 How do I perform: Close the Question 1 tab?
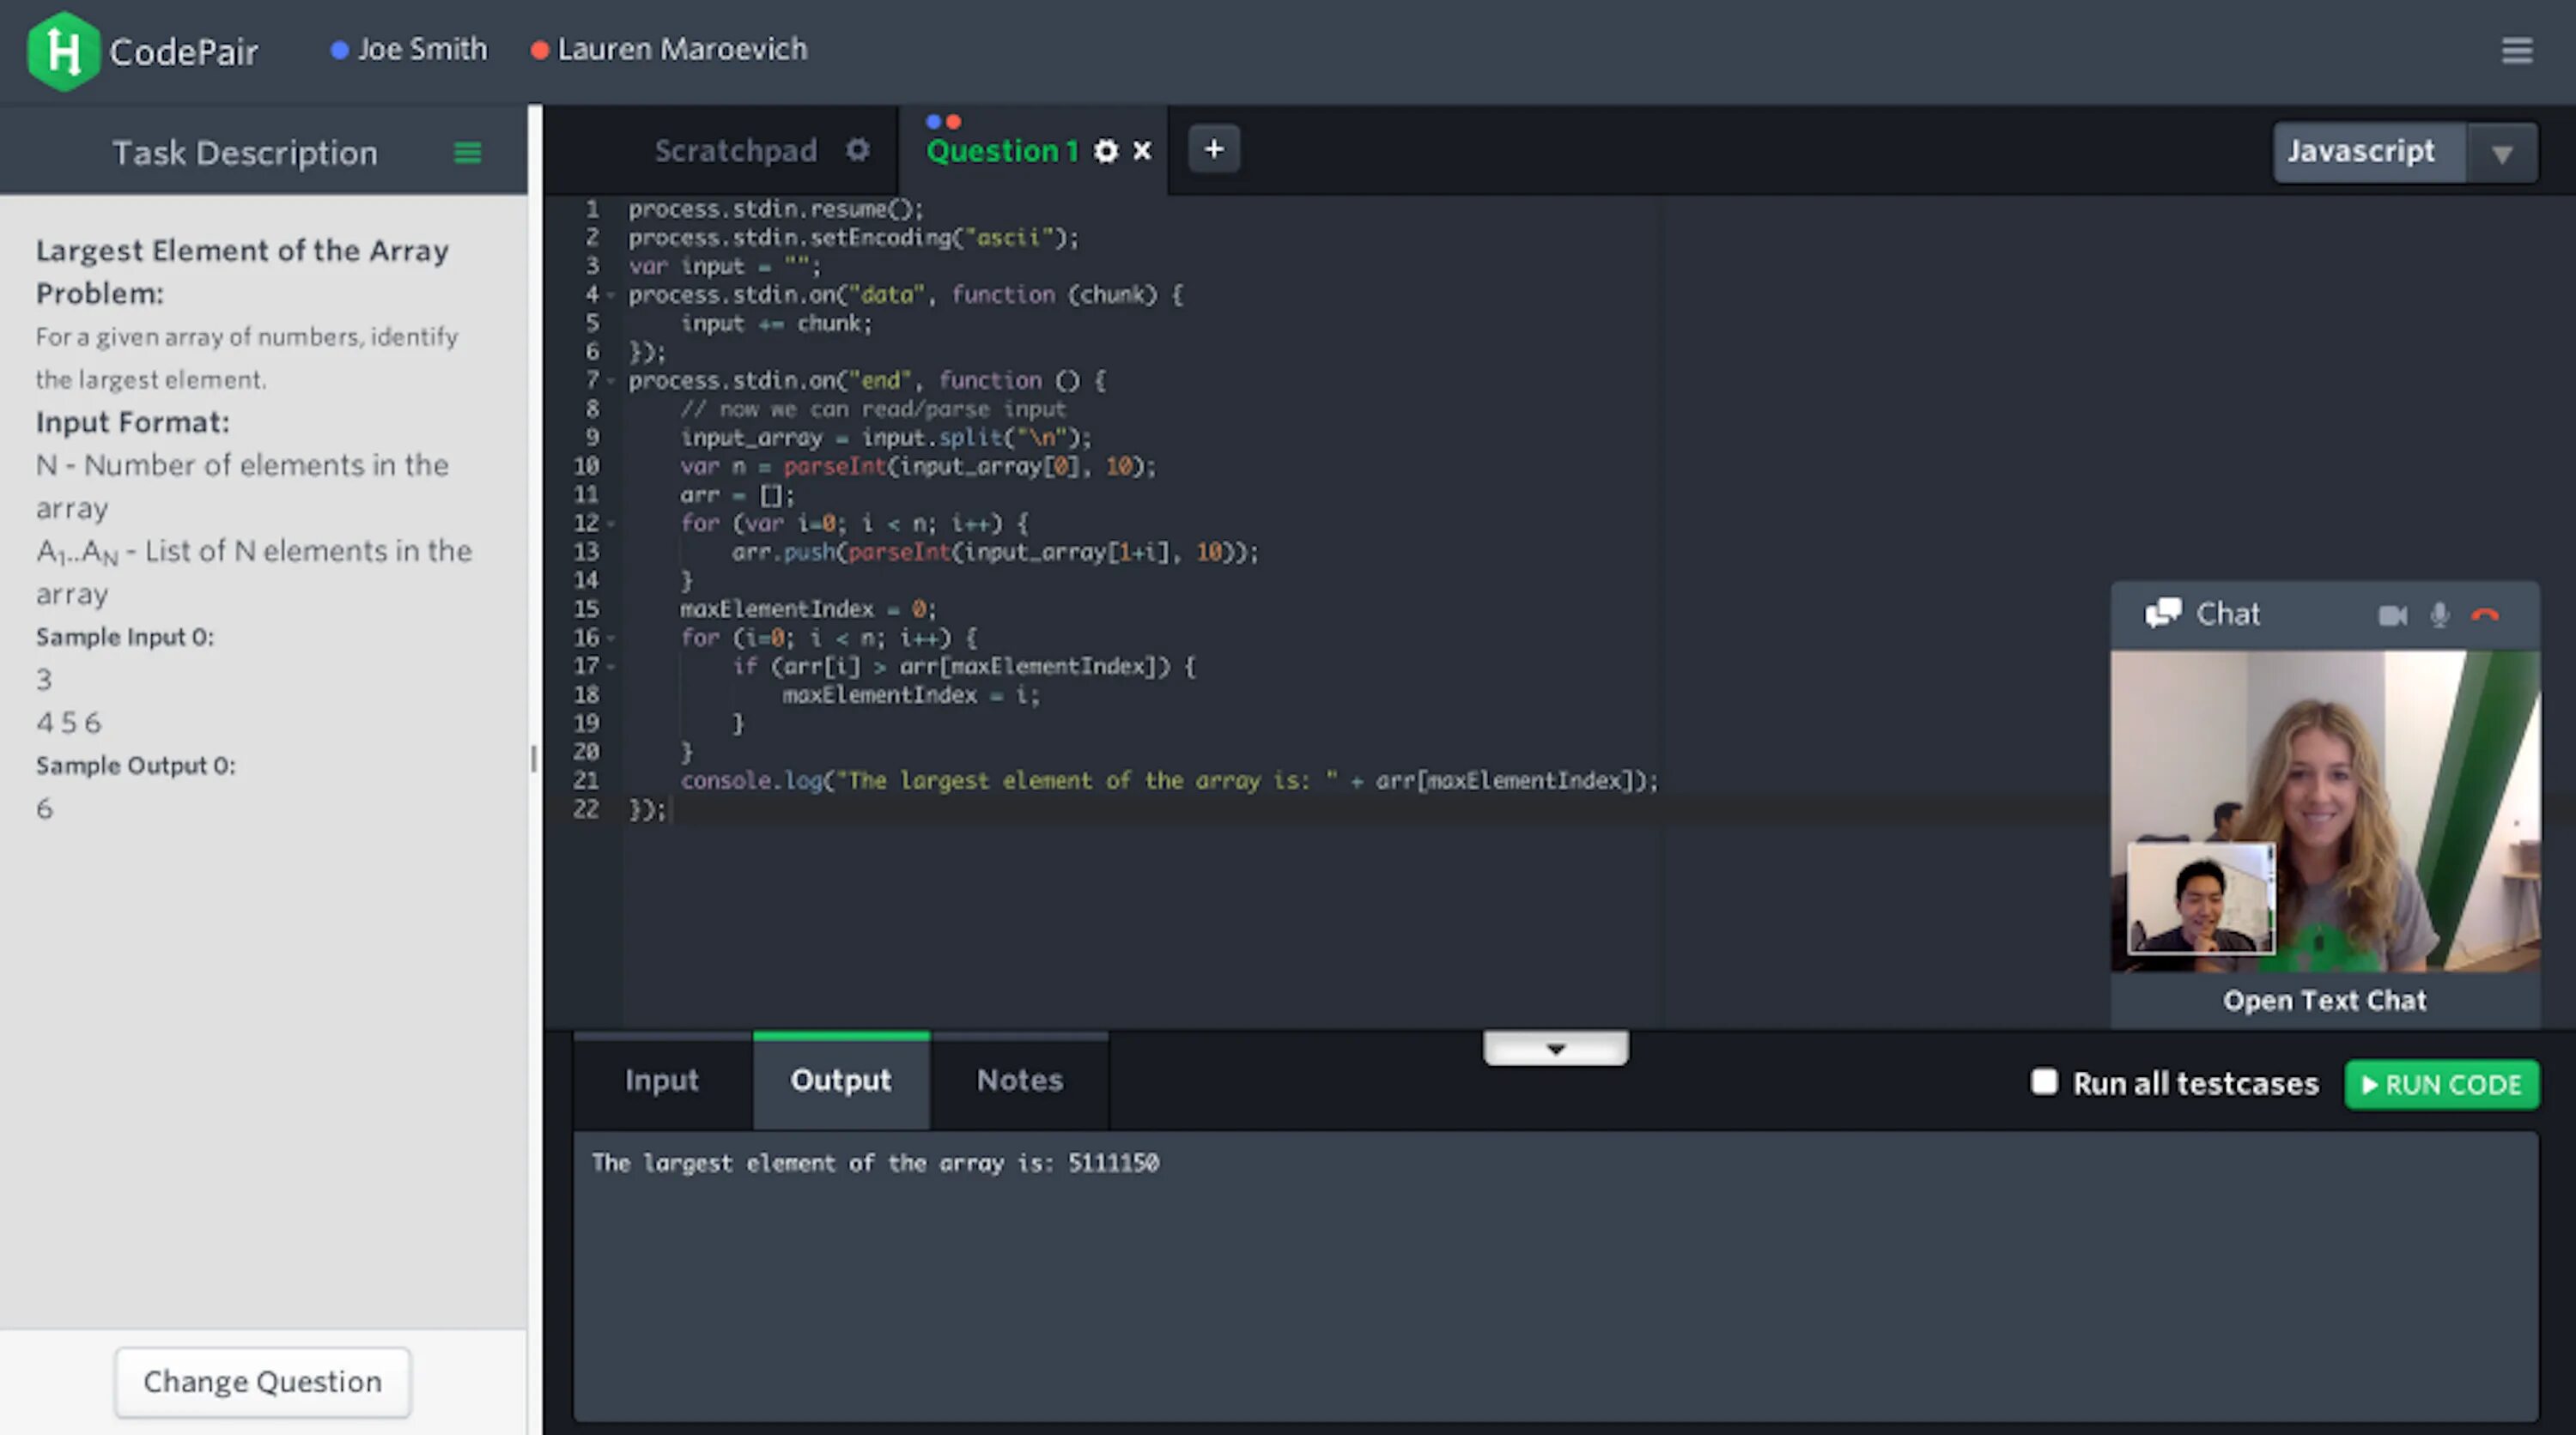click(1142, 151)
